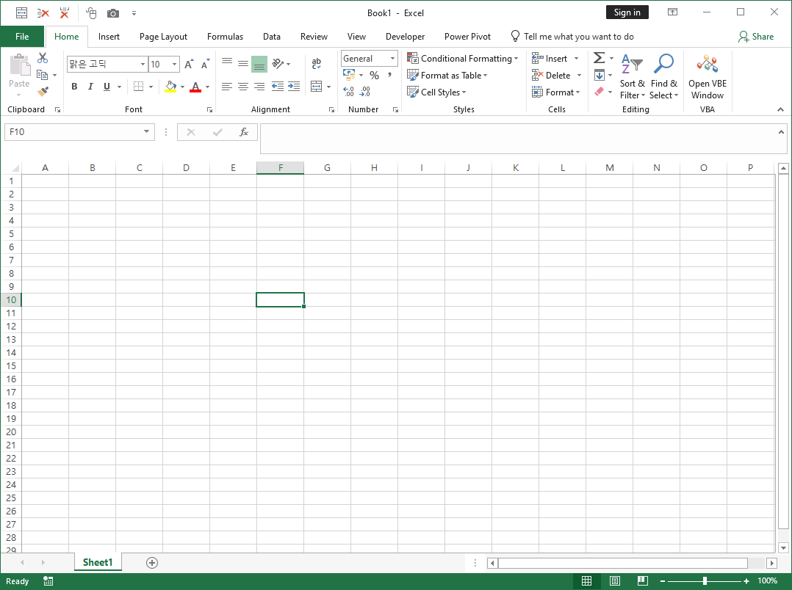Click Decrease Decimal icon
This screenshot has width=792, height=590.
click(x=365, y=91)
